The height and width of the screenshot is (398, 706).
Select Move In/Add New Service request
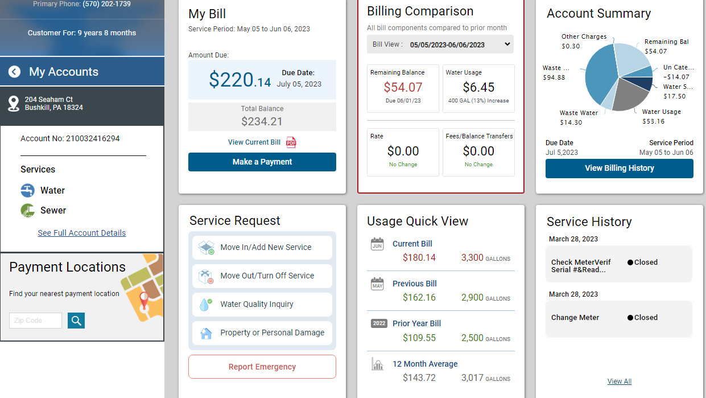pos(262,248)
